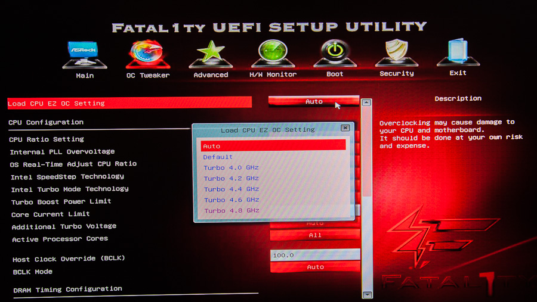Image resolution: width=537 pixels, height=302 pixels.
Task: Select the OC Tweaker speedometer icon
Action: (147, 55)
